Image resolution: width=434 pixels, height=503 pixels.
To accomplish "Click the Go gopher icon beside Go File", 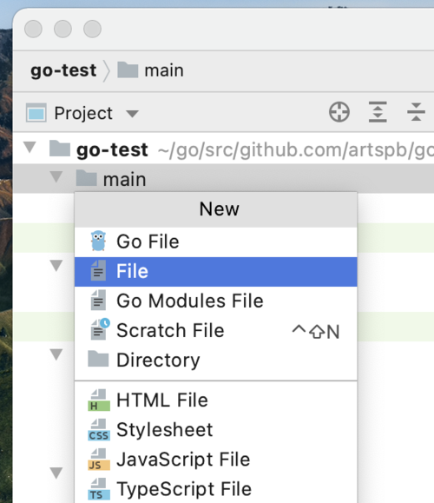I will tap(98, 241).
